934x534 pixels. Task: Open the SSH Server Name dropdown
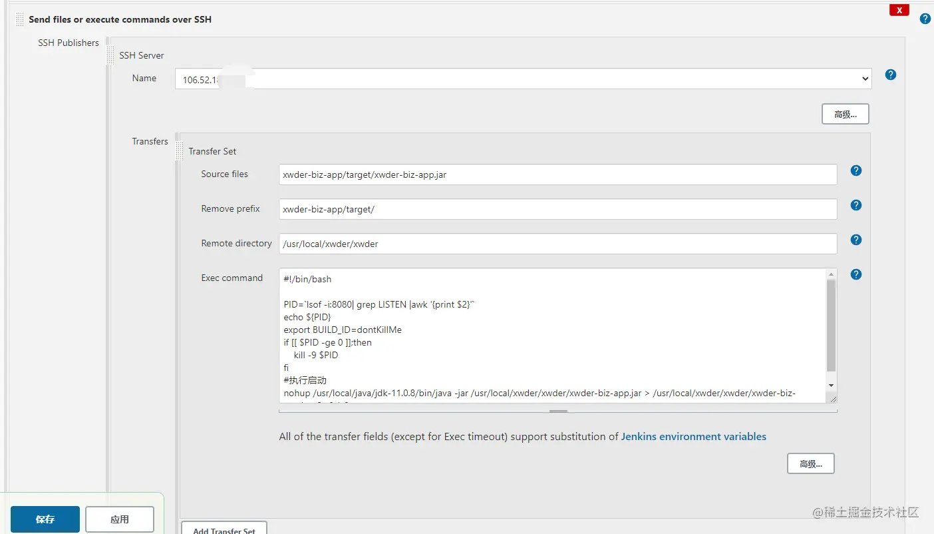point(523,79)
